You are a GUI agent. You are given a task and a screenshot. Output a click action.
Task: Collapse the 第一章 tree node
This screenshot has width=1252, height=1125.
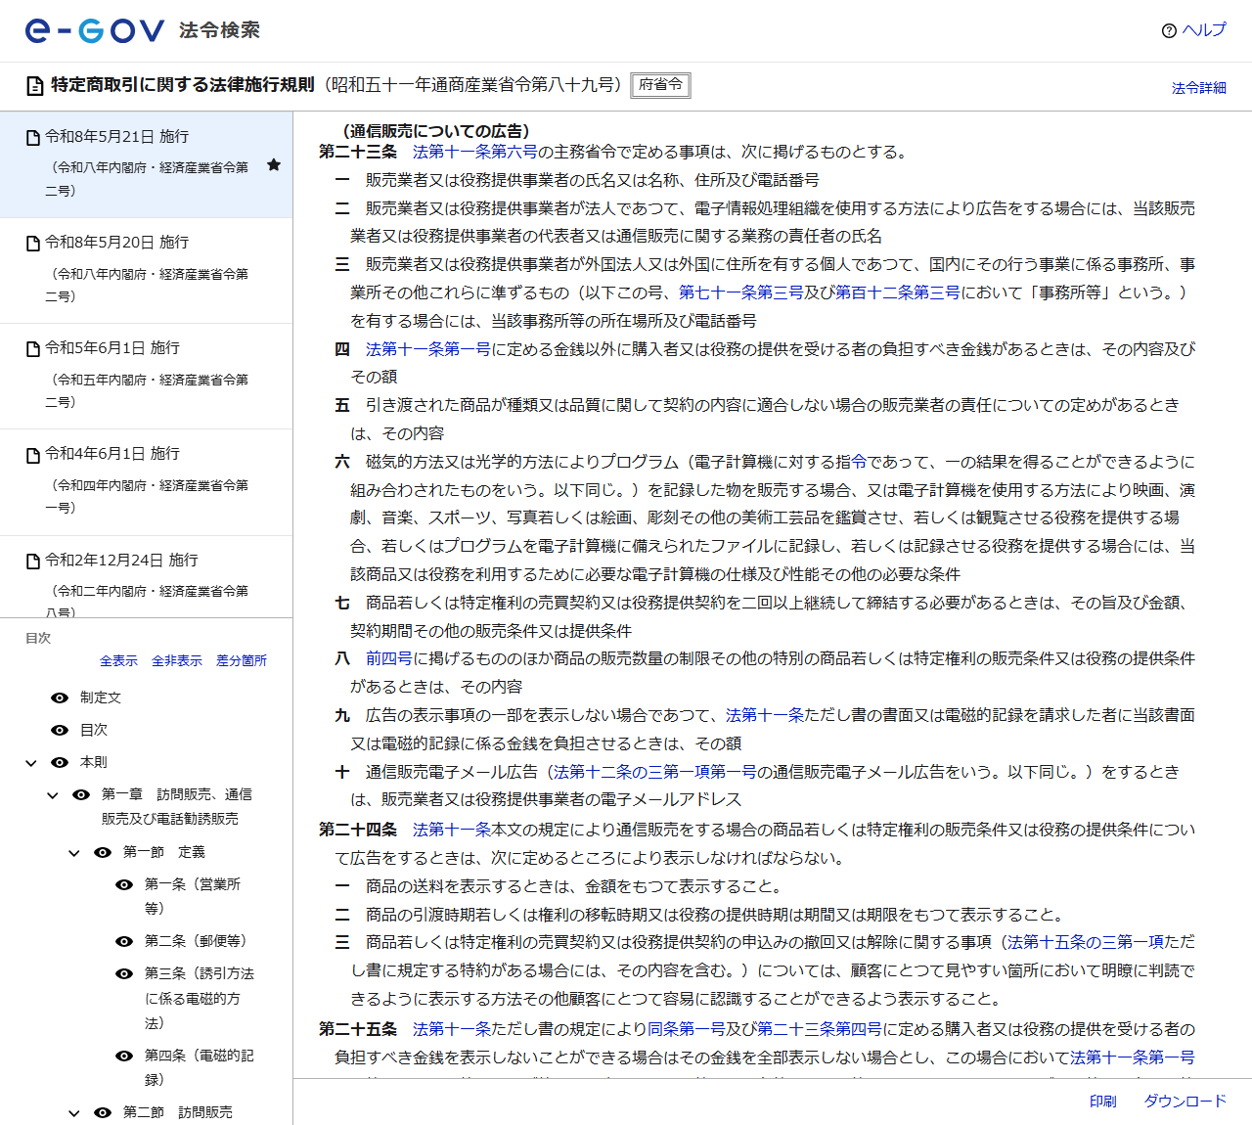click(x=53, y=795)
